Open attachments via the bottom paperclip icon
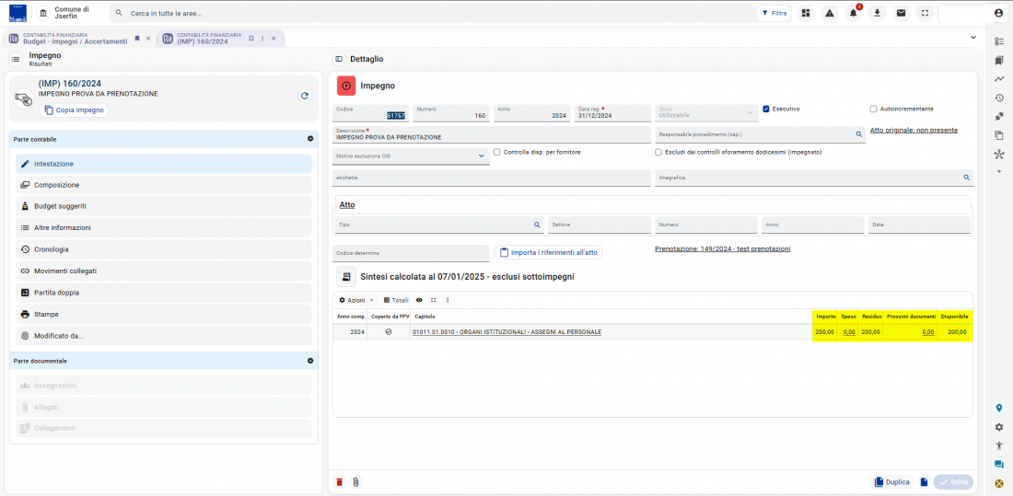The height and width of the screenshot is (496, 1013). tap(355, 482)
